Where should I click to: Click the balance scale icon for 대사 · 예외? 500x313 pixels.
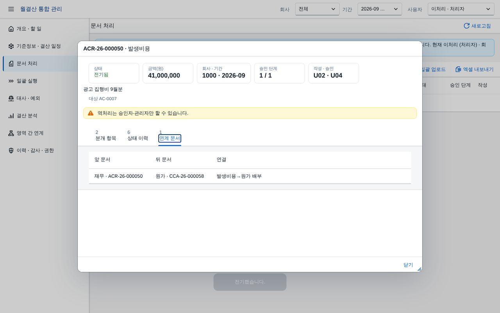click(11, 99)
